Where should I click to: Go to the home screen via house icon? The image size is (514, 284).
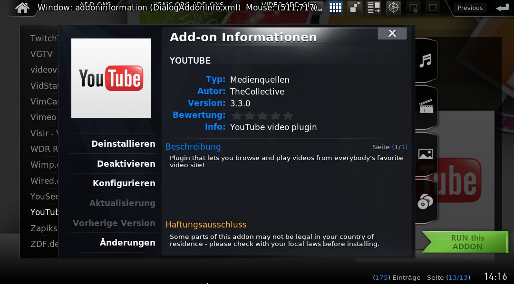click(x=22, y=8)
